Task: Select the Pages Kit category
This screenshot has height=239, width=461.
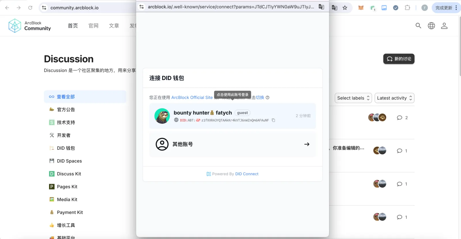Action: pos(85,187)
